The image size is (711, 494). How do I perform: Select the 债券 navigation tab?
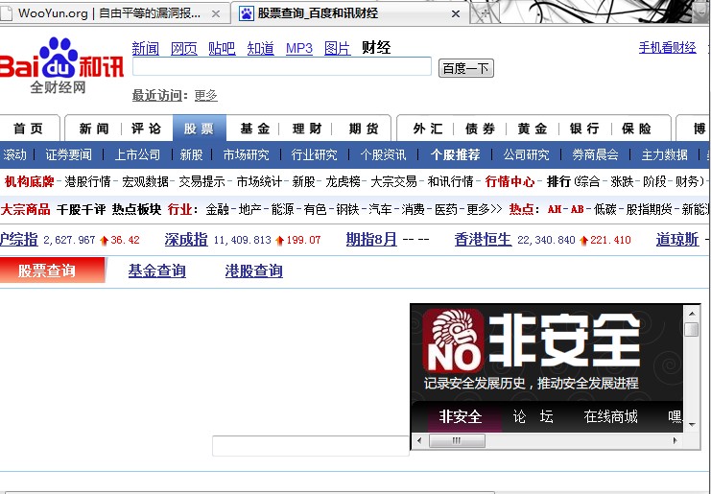click(x=480, y=129)
